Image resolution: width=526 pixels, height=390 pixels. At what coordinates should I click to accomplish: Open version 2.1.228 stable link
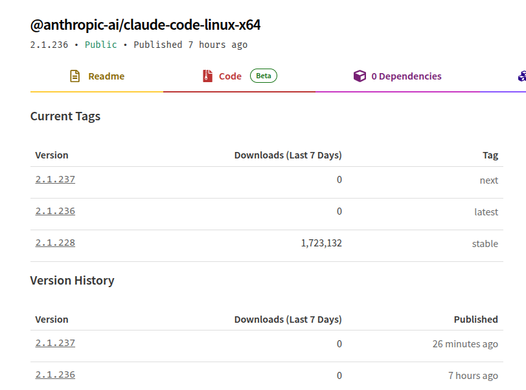pos(55,243)
